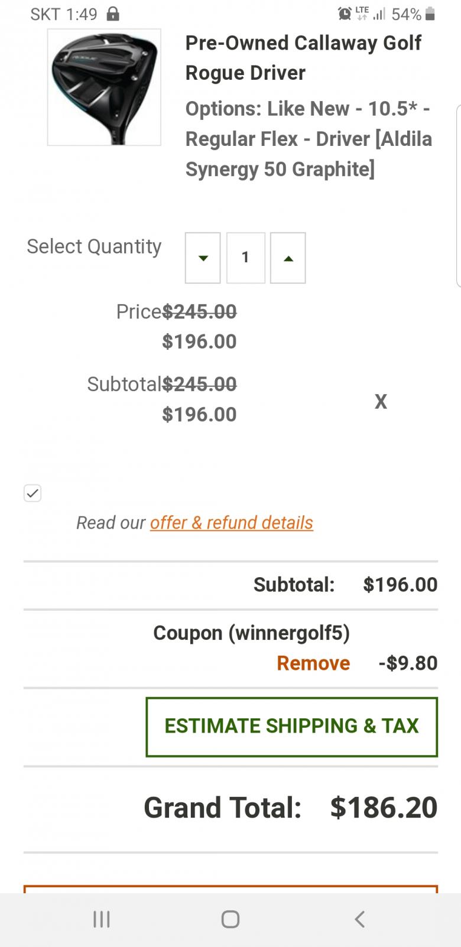
Task: Tap the Grand Total $186.20 amount
Action: 384,808
